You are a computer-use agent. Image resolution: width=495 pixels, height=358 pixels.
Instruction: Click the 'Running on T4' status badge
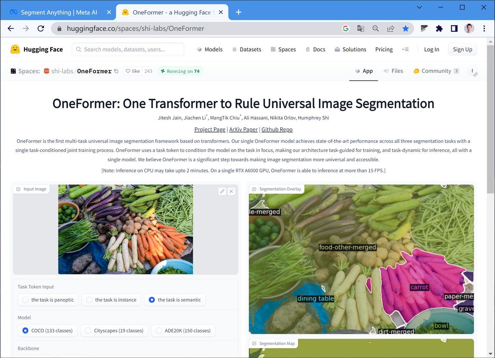180,71
